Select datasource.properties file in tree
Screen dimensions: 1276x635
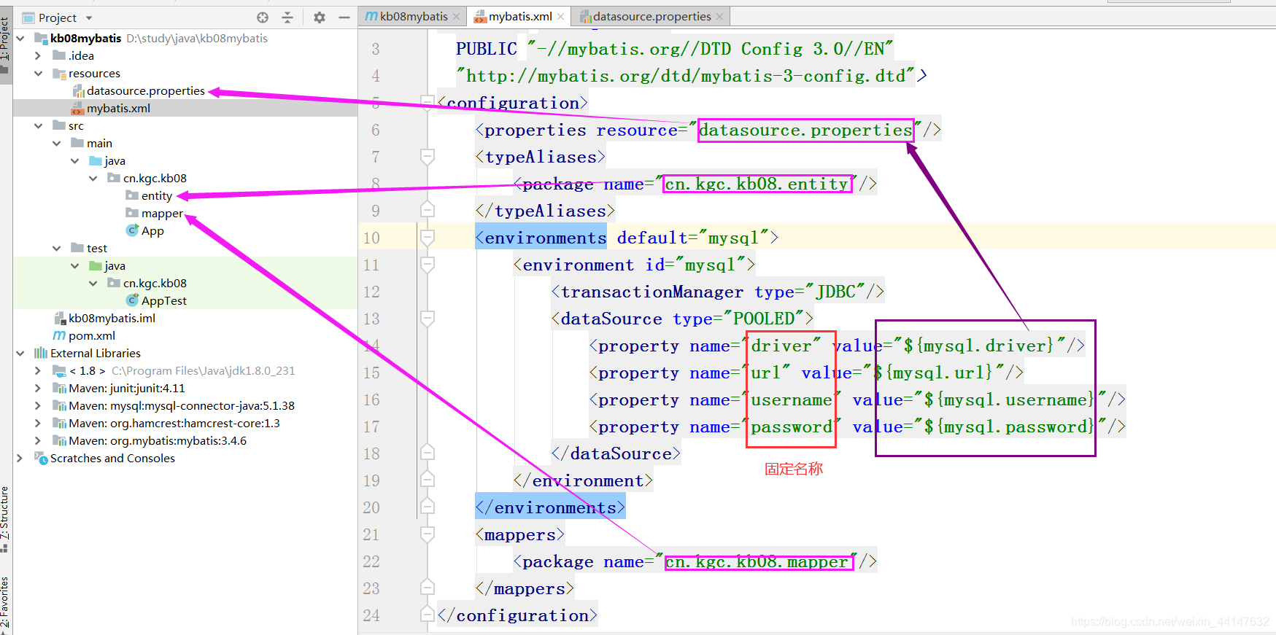(x=145, y=90)
